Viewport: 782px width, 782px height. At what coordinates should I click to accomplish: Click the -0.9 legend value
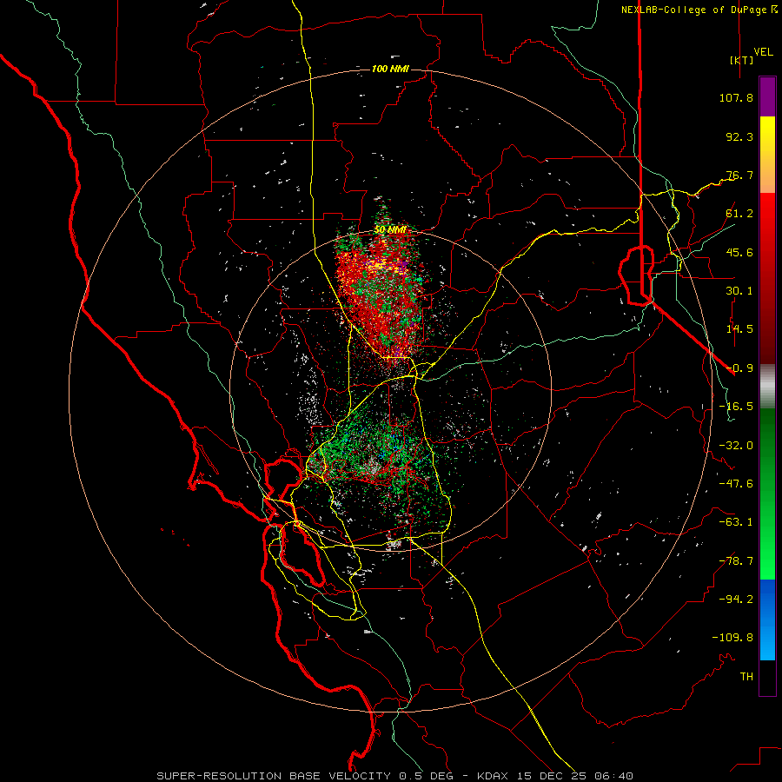tap(739, 368)
